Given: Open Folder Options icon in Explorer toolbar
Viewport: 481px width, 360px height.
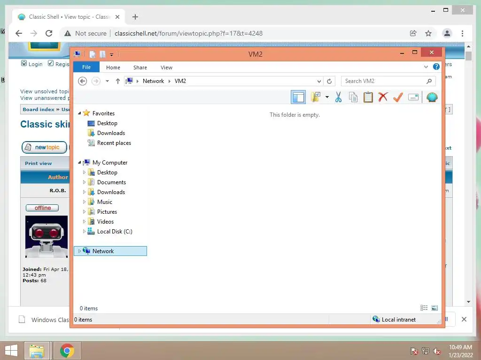Looking at the screenshot, I should (x=315, y=97).
